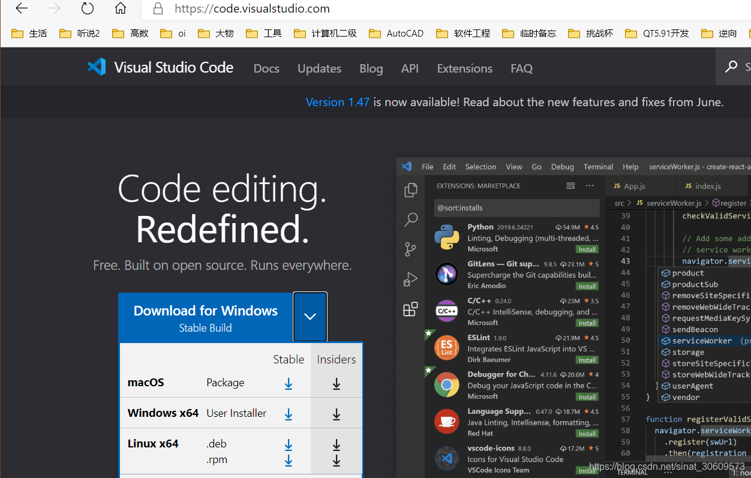
Task: Click C/C++ extension icon
Action: pos(447,311)
